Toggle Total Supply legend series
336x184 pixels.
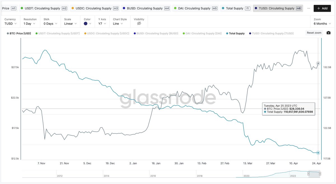pyautogui.click(x=235, y=34)
